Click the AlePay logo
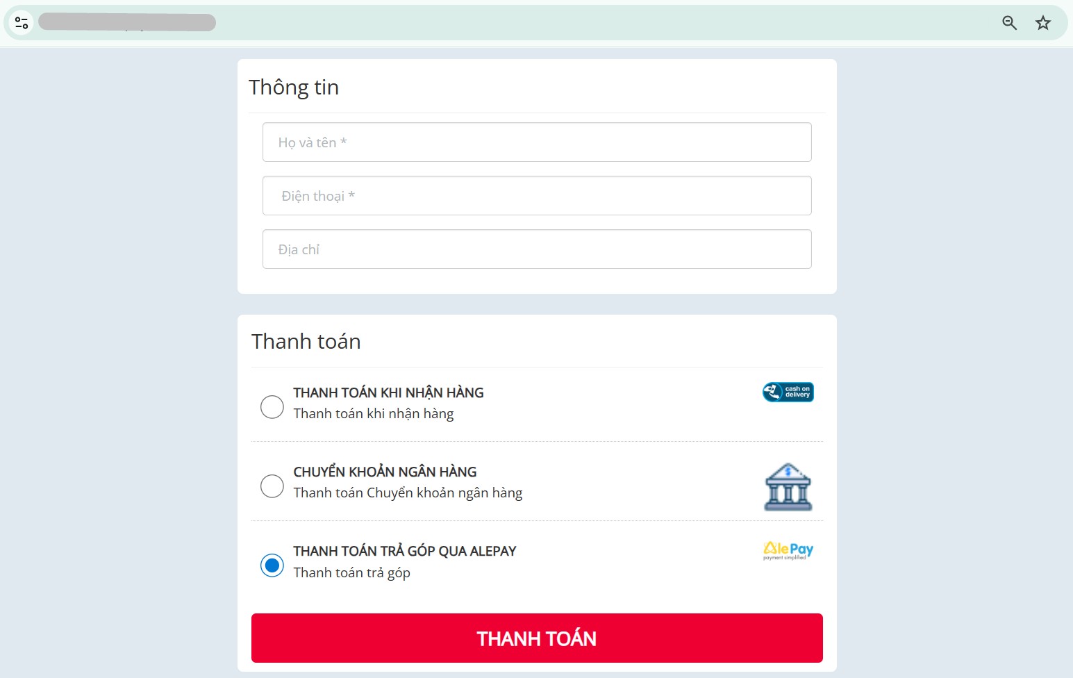The height and width of the screenshot is (678, 1073). (788, 551)
